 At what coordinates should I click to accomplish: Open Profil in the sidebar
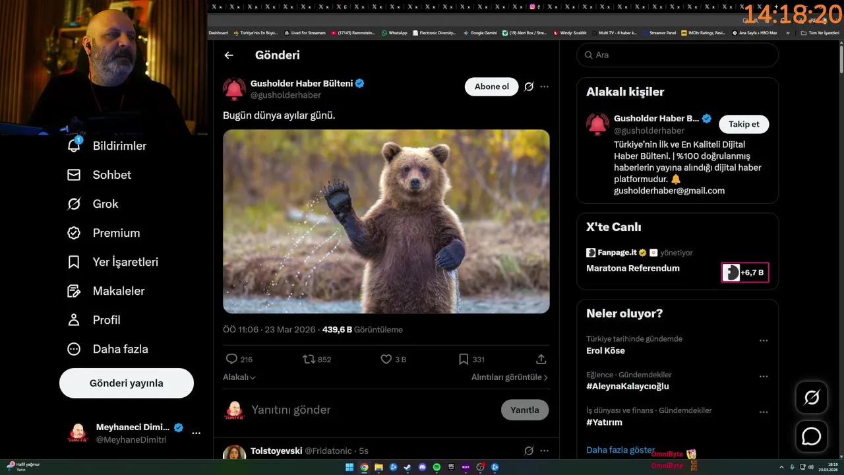pos(94,320)
